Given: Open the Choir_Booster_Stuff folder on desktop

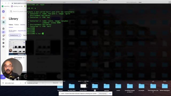Looking at the screenshot, I should point(153,88).
